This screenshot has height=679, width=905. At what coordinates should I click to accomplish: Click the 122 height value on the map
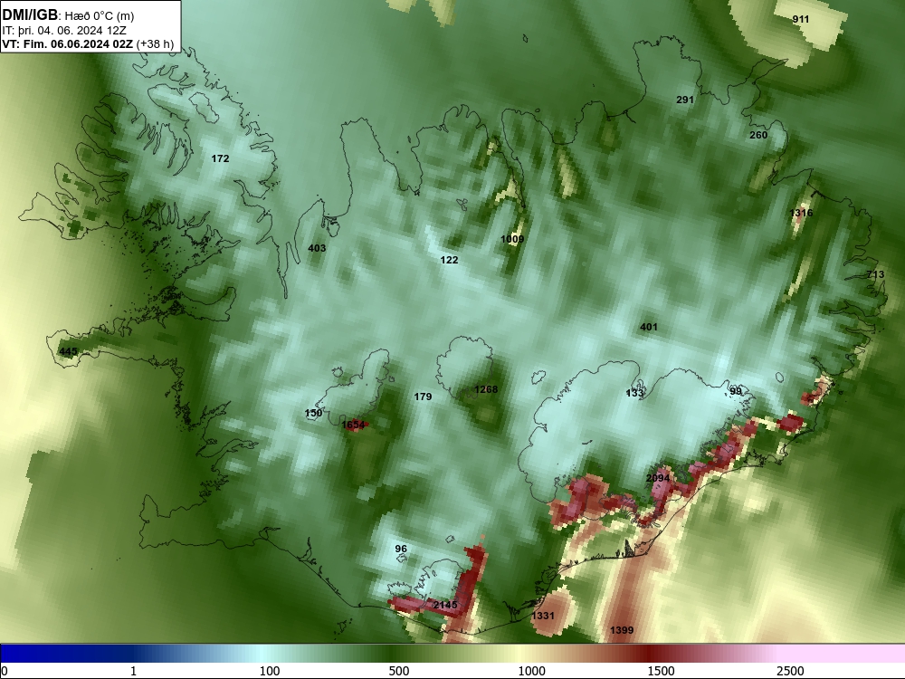[x=449, y=261]
